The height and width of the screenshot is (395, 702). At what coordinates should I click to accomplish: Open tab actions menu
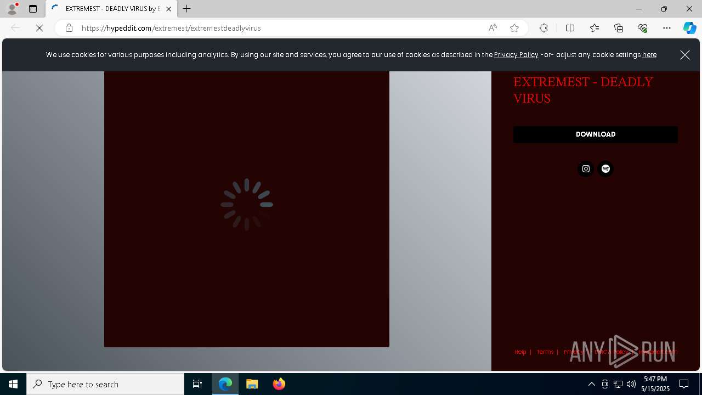(33, 9)
